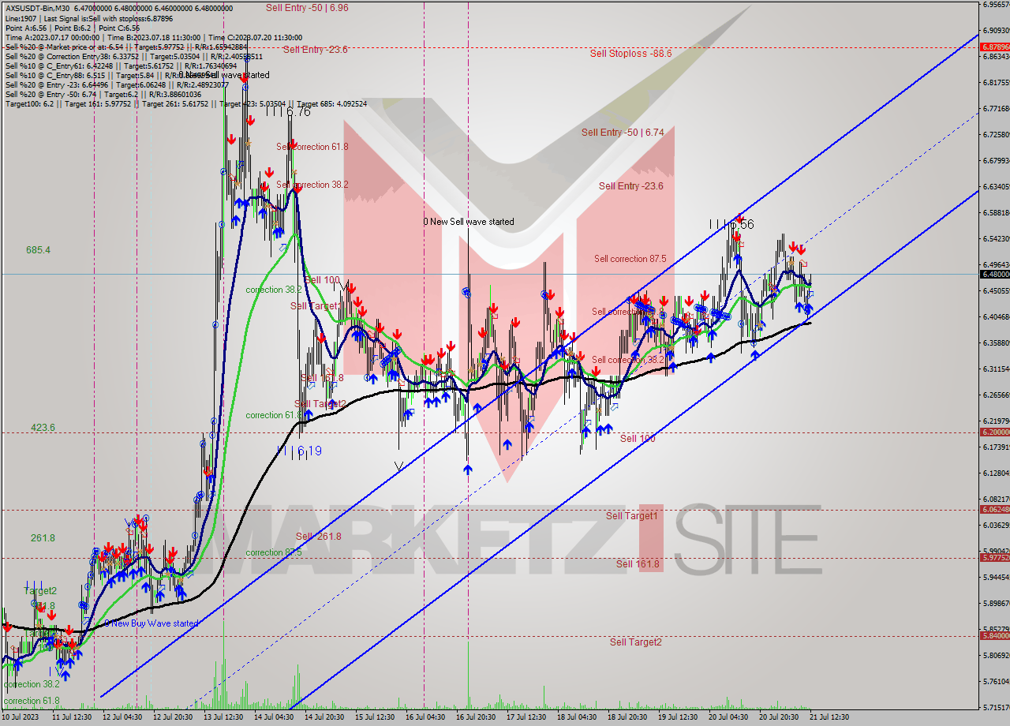
Task: Click the 'Point A:6.56 | Point B:6.2' line
Action: tap(73, 27)
